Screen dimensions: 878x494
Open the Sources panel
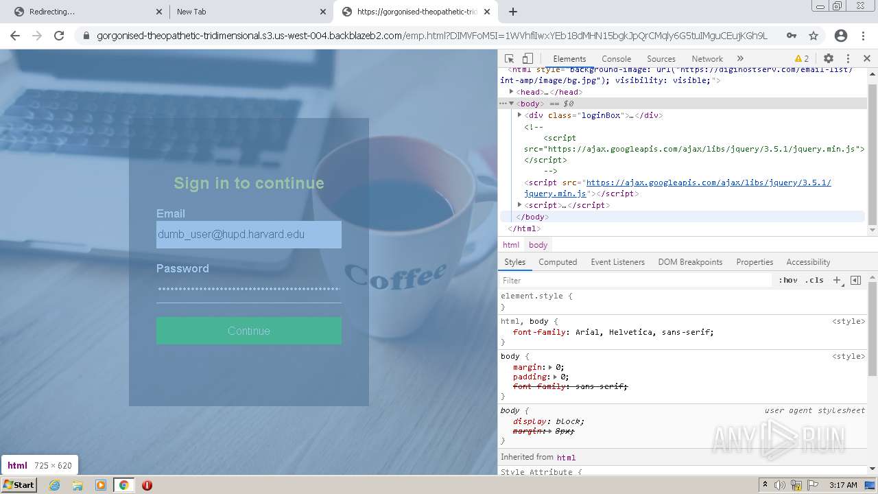tap(661, 59)
